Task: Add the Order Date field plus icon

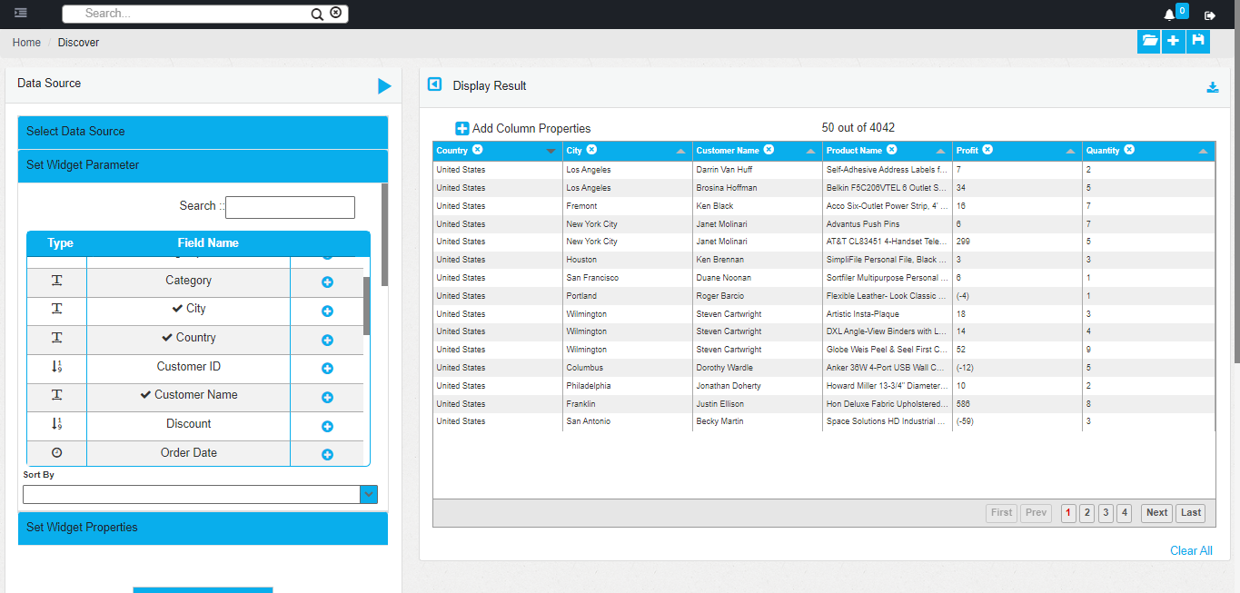Action: tap(328, 455)
